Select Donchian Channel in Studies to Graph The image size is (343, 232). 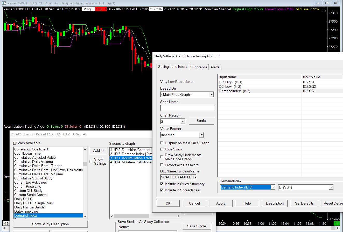point(130,150)
